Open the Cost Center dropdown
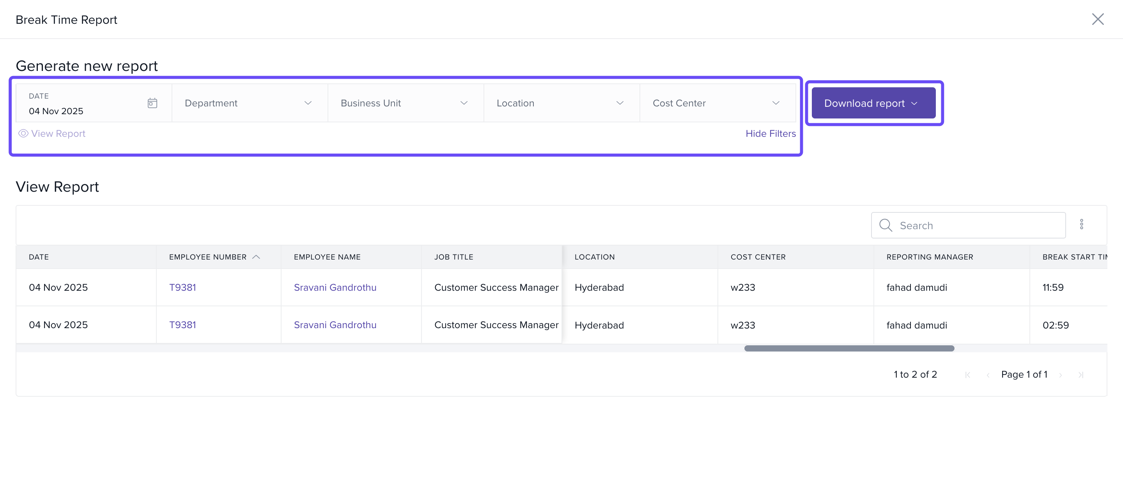The image size is (1123, 500). point(717,103)
